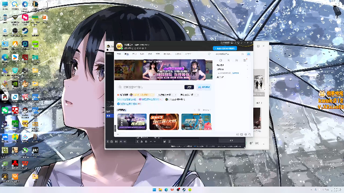Click the first icon in right panel row
This screenshot has width=344, height=193.
tap(221, 60)
